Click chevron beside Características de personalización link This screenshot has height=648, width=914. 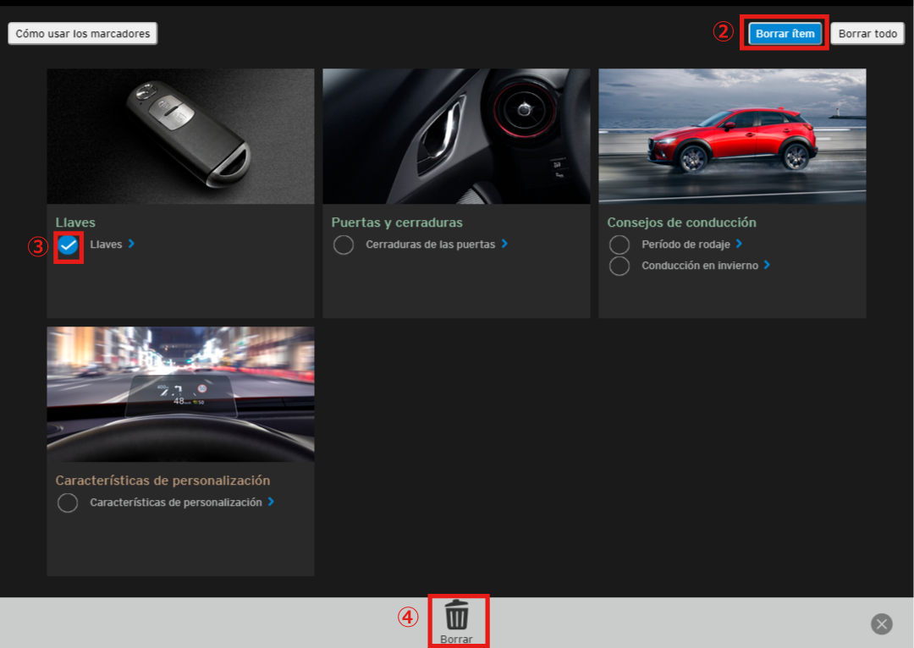click(271, 502)
